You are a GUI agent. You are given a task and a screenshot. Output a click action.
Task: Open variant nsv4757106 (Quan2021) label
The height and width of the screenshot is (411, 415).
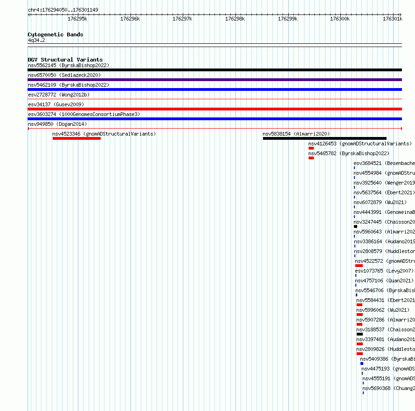tap(384, 281)
